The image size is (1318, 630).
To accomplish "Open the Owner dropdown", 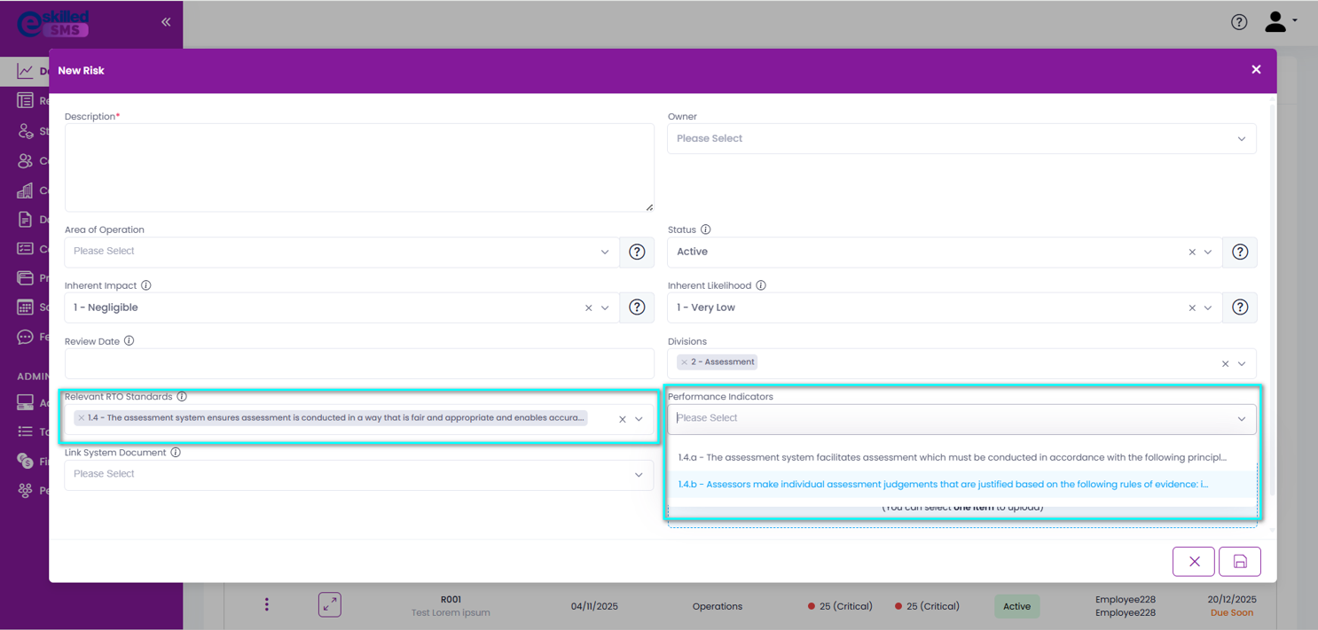I will click(961, 139).
